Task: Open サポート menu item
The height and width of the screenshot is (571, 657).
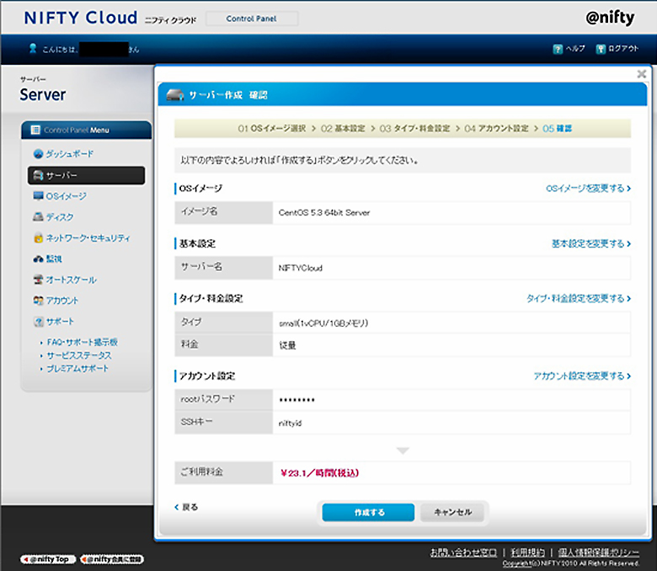Action: 60,322
